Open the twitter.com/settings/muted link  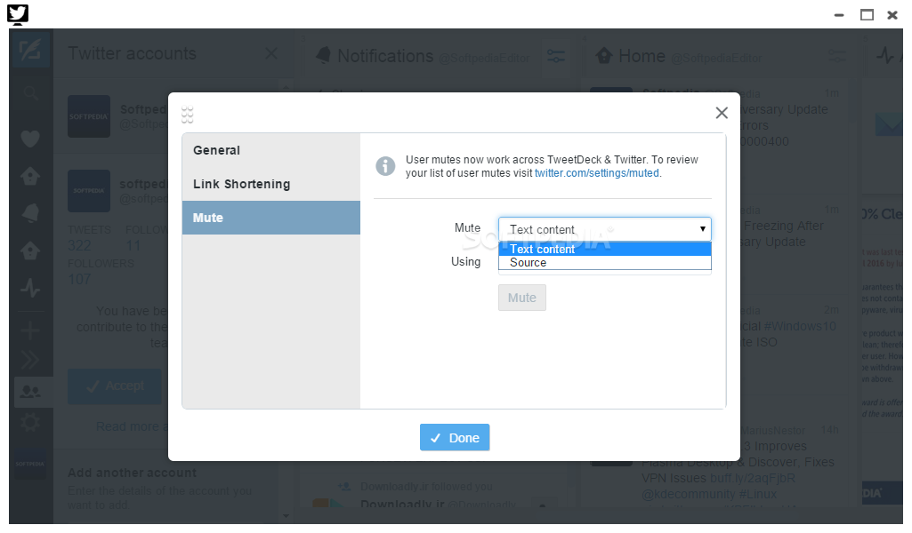coord(597,173)
